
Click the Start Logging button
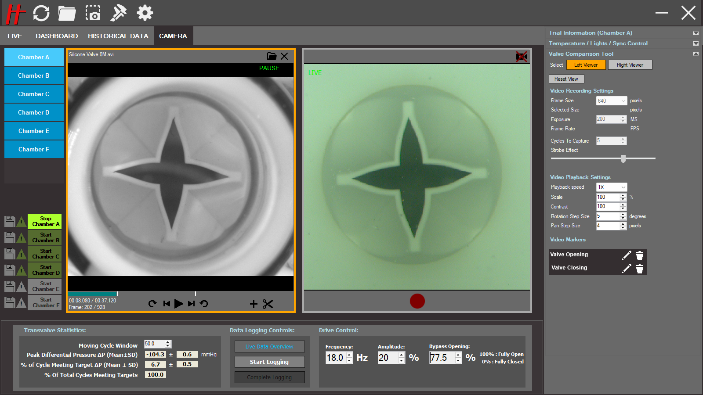click(x=269, y=362)
